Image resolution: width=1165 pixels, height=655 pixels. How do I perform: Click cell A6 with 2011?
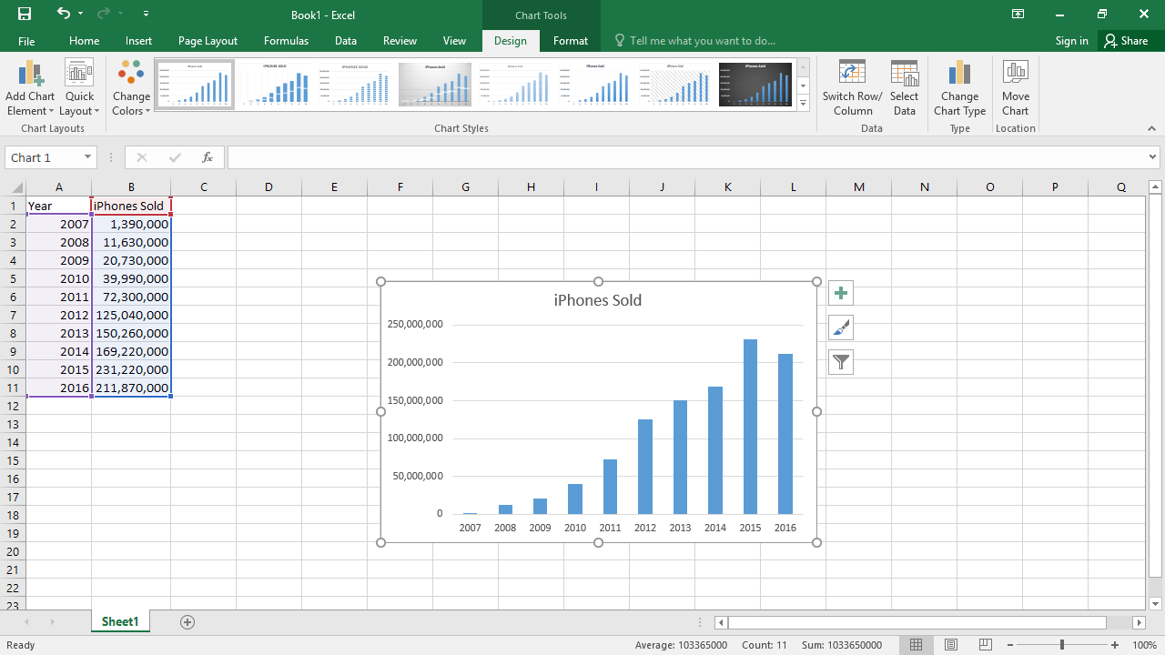(59, 297)
